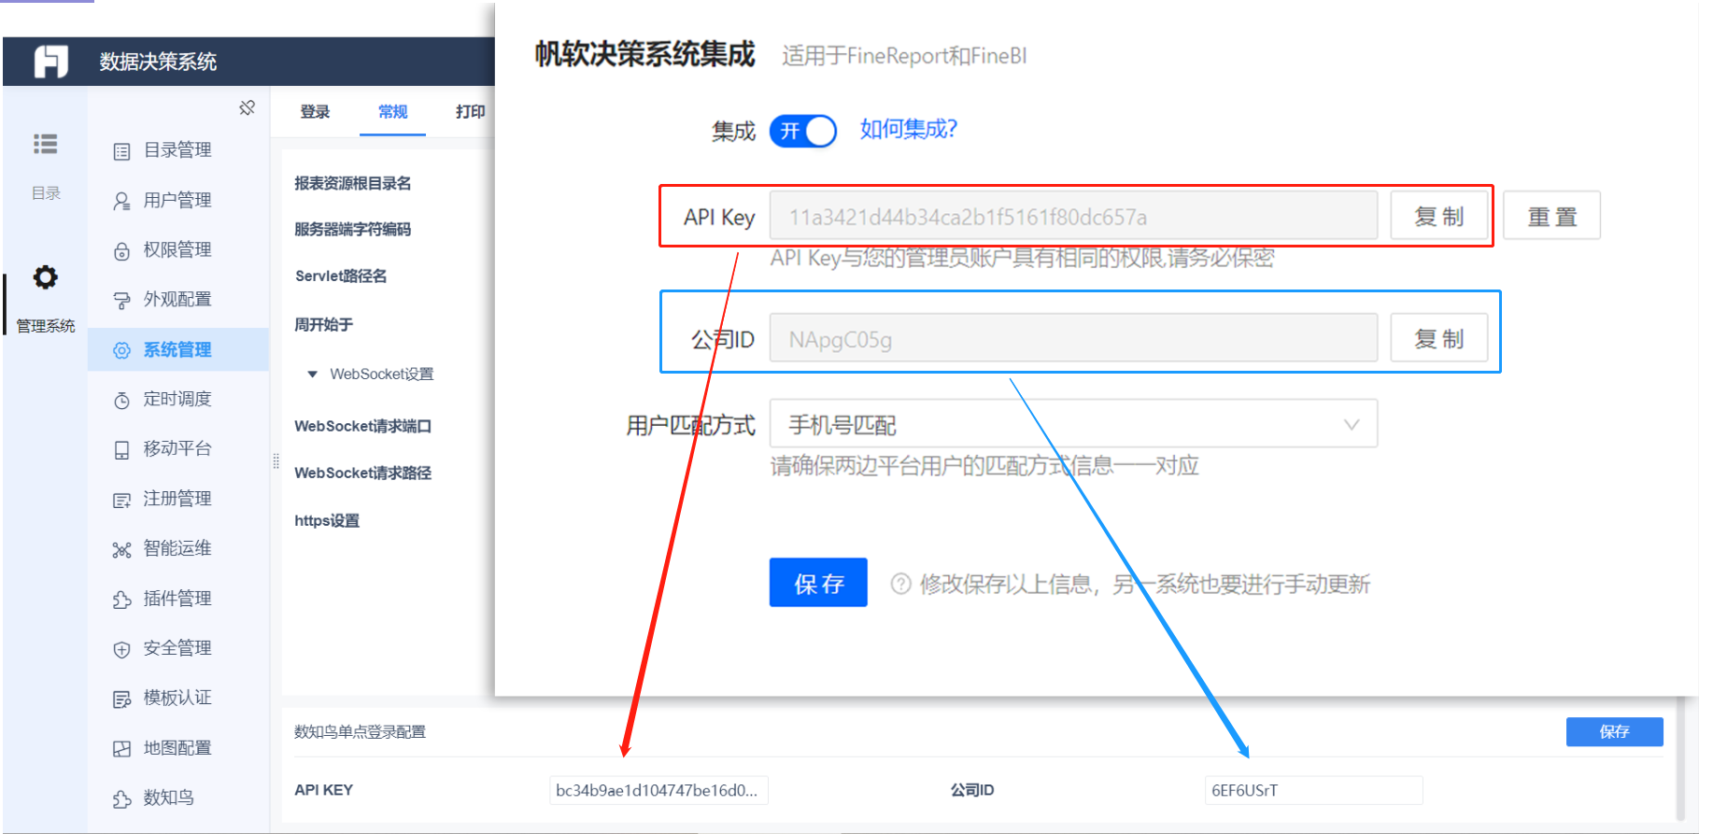
Task: Switch to the 打印 tab
Action: (x=470, y=112)
